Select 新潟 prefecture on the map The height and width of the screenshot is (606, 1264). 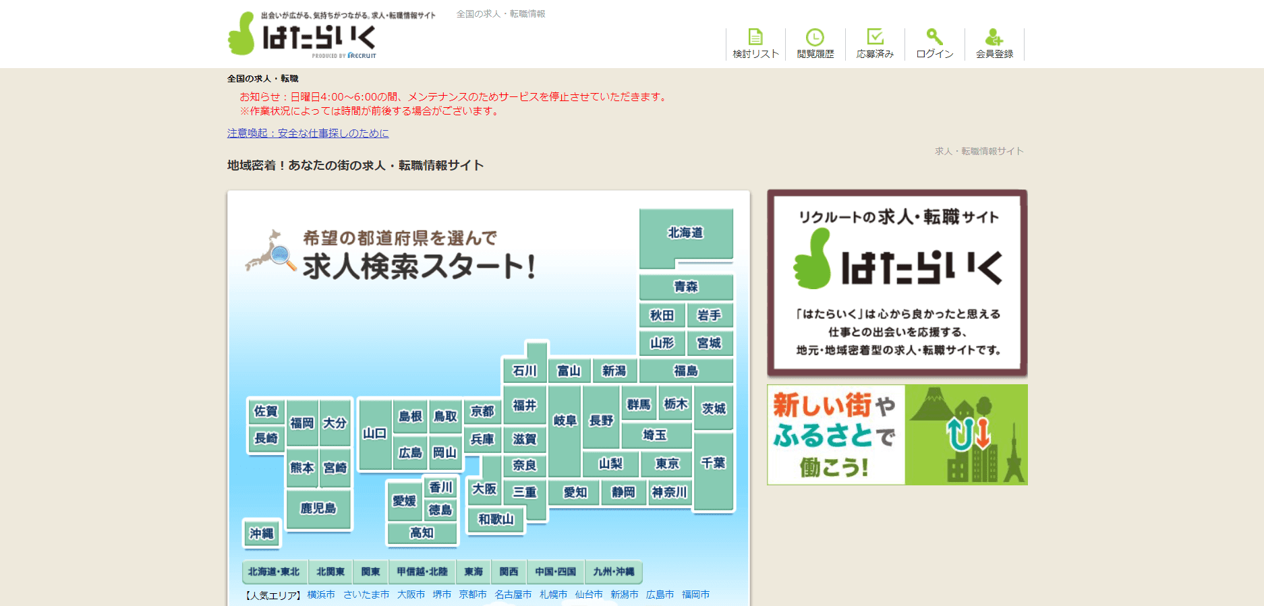point(614,371)
